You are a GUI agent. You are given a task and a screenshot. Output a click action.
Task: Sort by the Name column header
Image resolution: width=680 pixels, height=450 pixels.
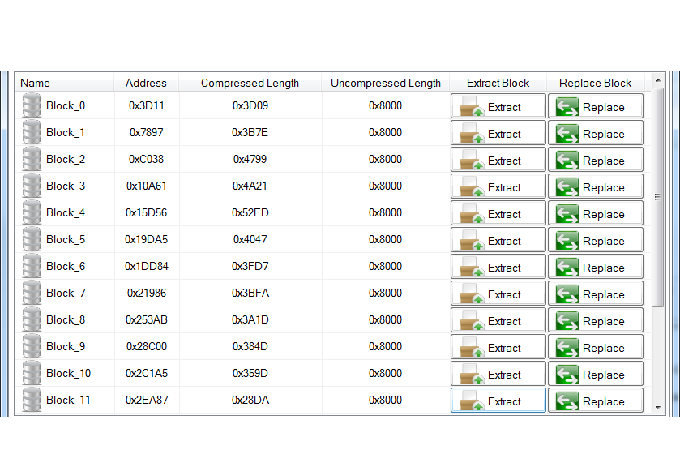[x=65, y=83]
